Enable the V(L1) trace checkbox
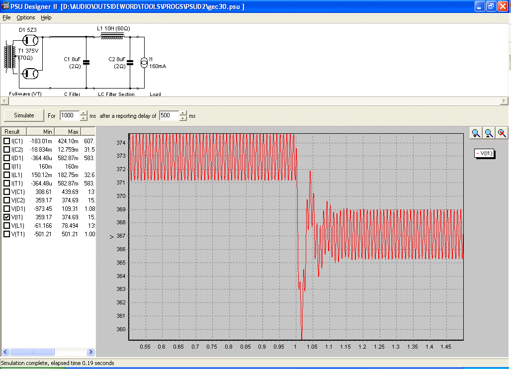 click(x=6, y=226)
